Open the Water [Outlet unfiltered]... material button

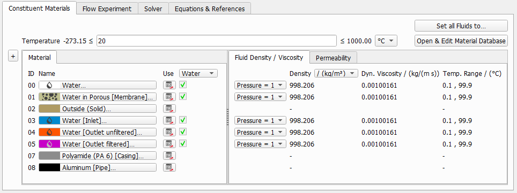98,132
